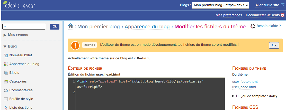The width and height of the screenshot is (286, 110).
Task: Go to Mes préférences
Action: click(229, 15)
